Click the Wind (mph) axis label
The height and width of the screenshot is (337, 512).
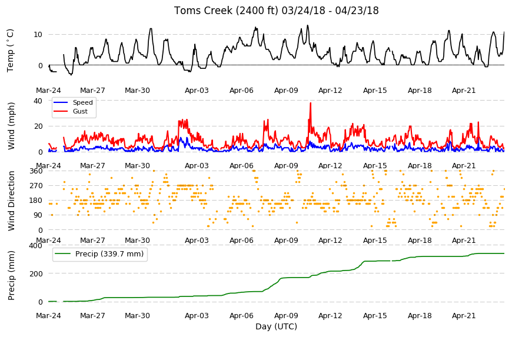pyautogui.click(x=11, y=126)
